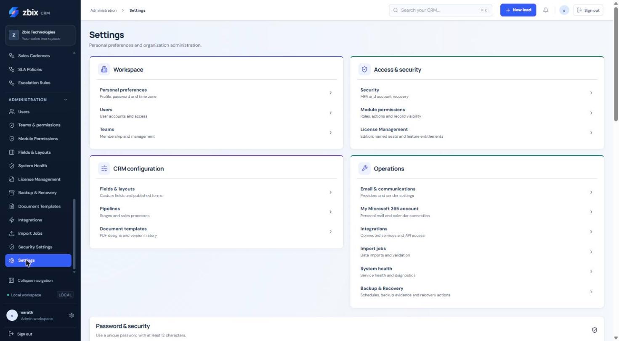
Task: Click the Sales Cadences sidebar icon
Action: pos(12,56)
